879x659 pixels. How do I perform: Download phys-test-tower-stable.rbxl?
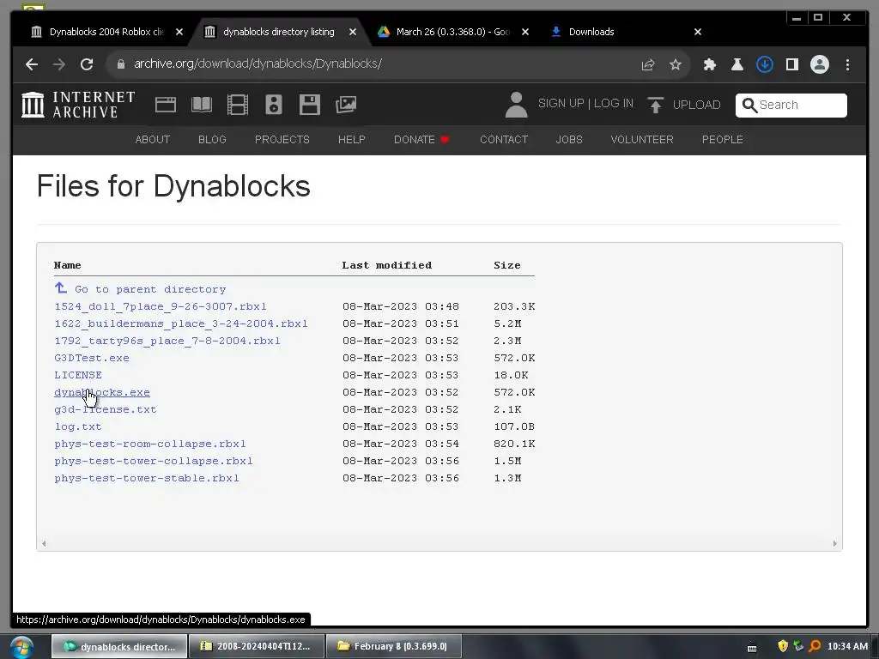pos(147,478)
